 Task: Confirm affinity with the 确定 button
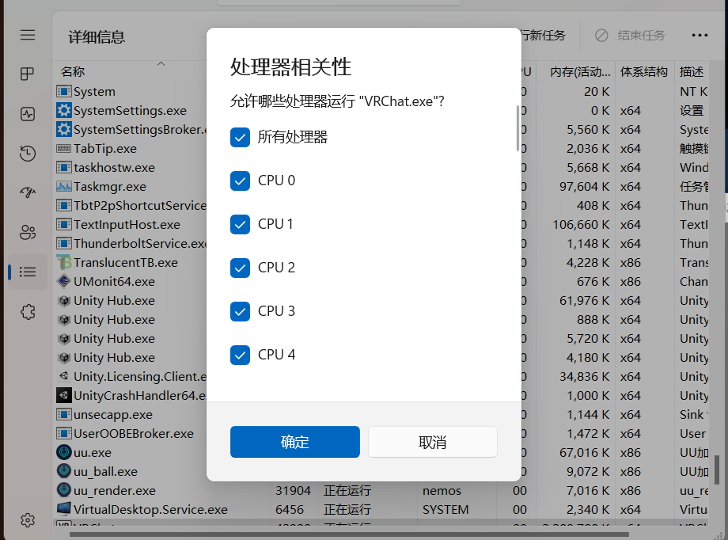294,442
